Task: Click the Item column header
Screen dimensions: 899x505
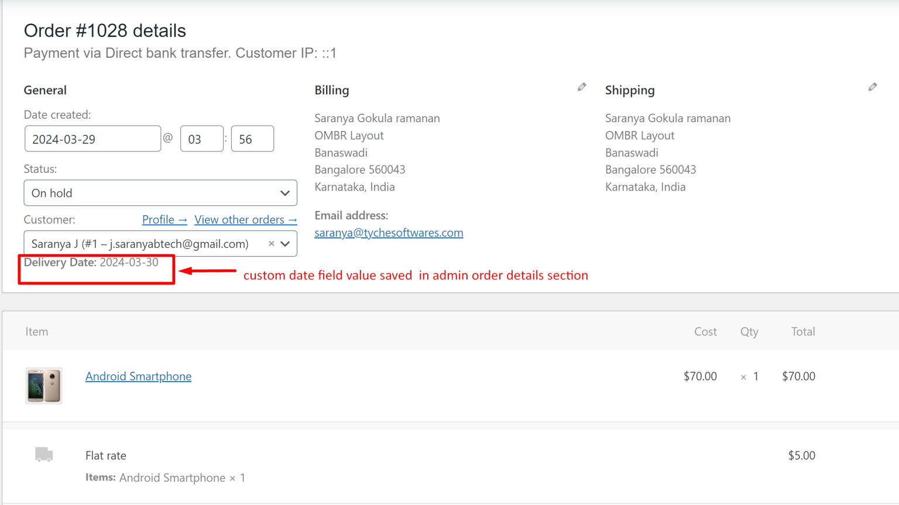Action: click(36, 331)
